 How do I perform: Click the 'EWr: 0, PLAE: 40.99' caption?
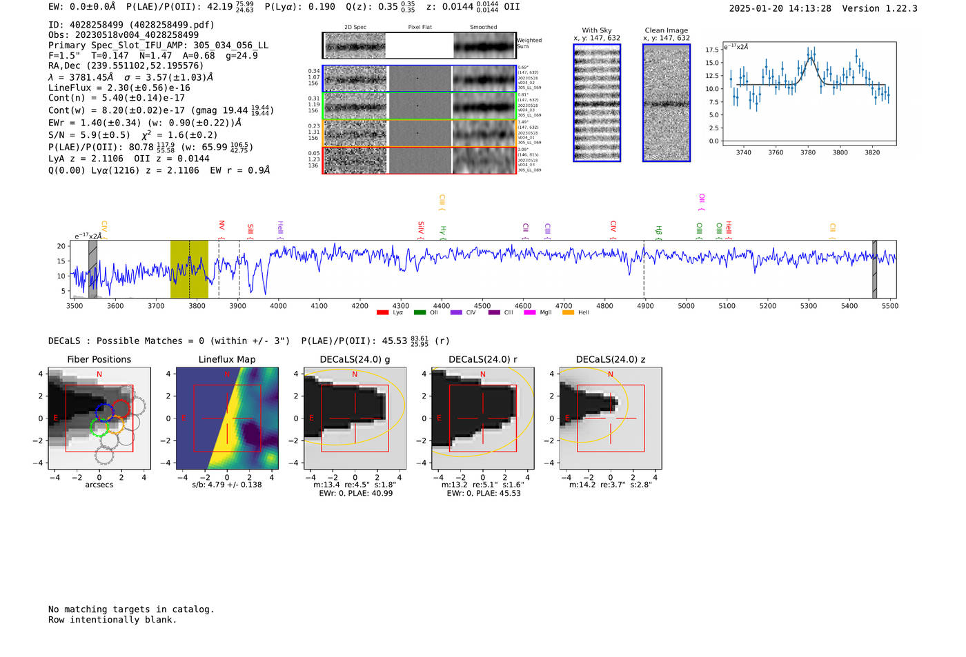point(355,493)
